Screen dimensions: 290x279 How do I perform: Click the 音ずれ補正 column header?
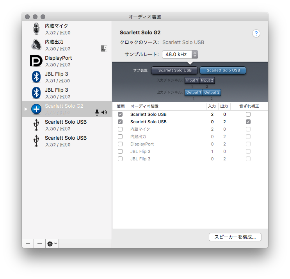click(249, 106)
